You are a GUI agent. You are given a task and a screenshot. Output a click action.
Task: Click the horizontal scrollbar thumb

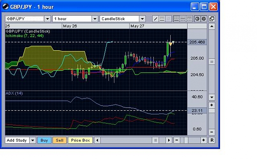155,140
